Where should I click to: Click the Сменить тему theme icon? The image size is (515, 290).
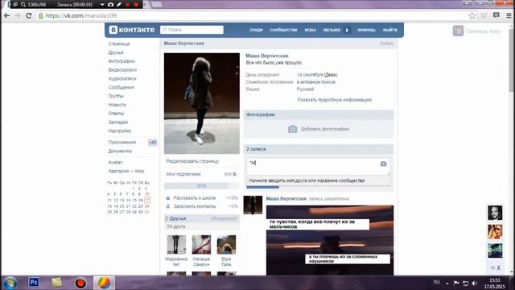tap(458, 31)
